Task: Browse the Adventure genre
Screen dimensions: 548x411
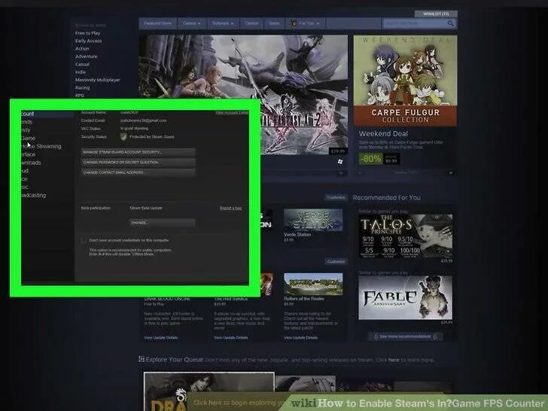Action: [x=87, y=56]
